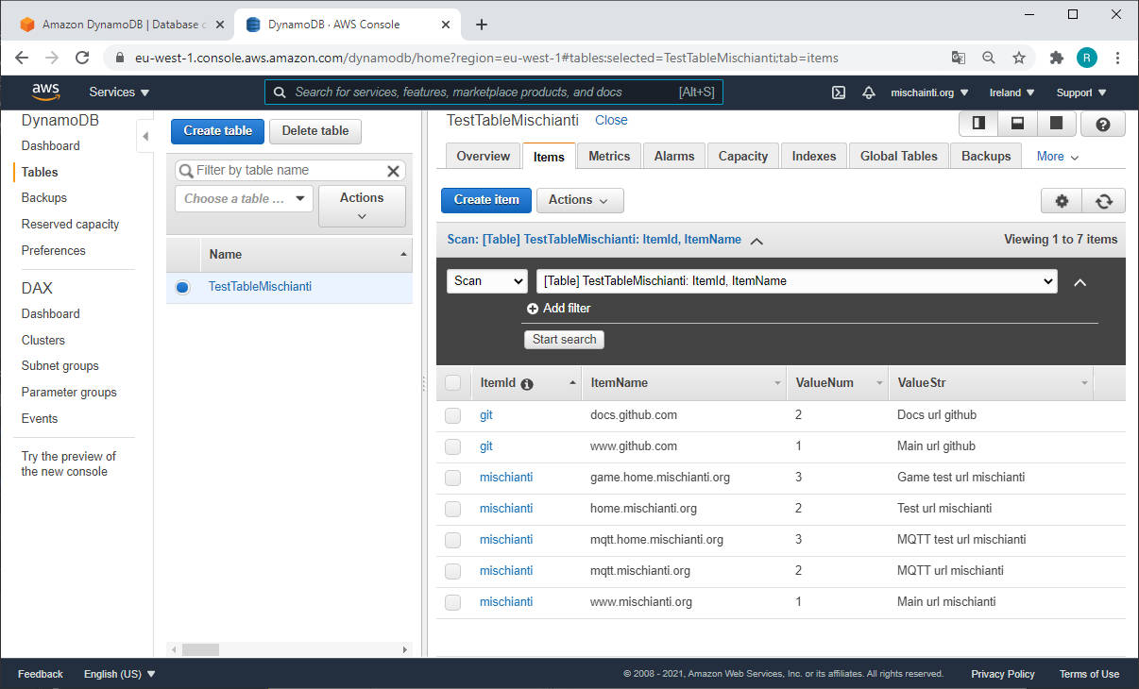Open the Services menu
This screenshot has height=689, width=1139.
click(x=112, y=92)
